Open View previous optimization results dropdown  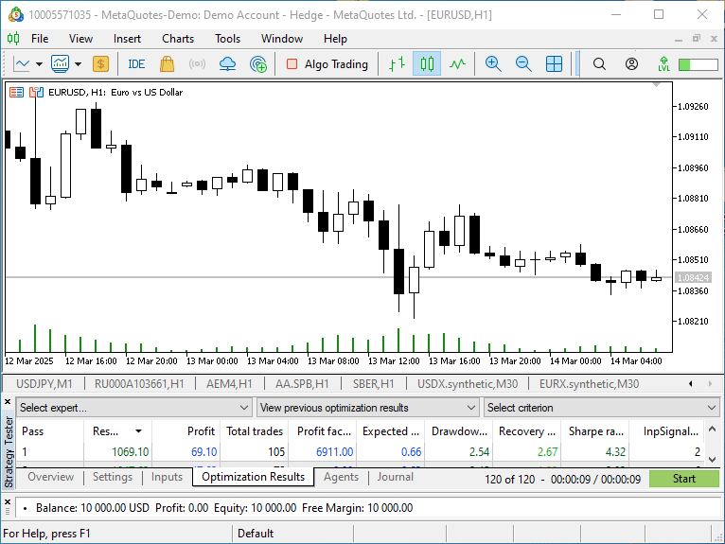[x=367, y=408]
